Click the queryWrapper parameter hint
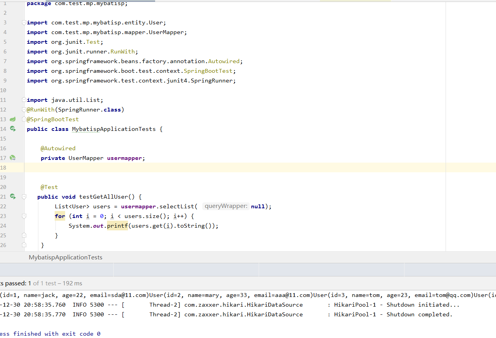The height and width of the screenshot is (338, 496). tap(226, 206)
